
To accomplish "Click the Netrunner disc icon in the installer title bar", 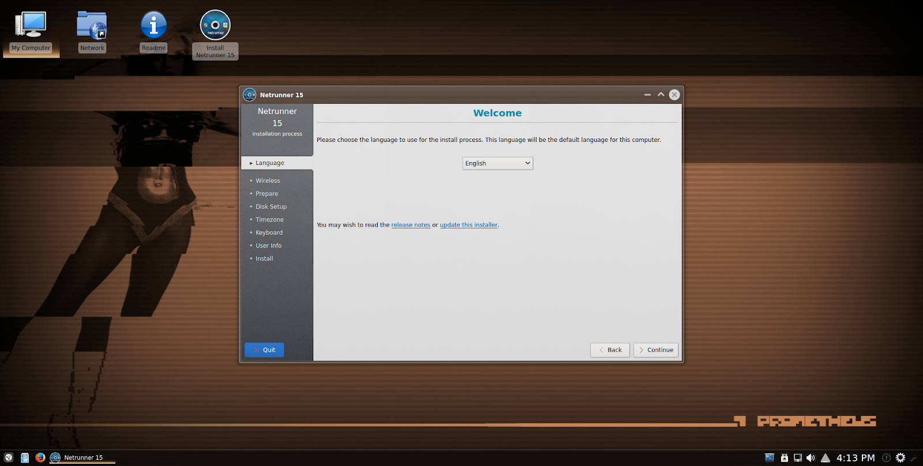I will [x=249, y=95].
